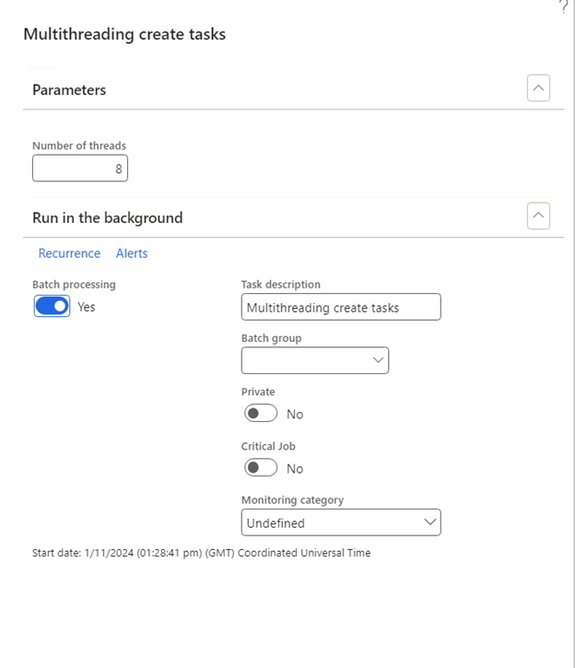Click the Batch processing Yes label
This screenshot has width=575, height=668.
coord(87,307)
